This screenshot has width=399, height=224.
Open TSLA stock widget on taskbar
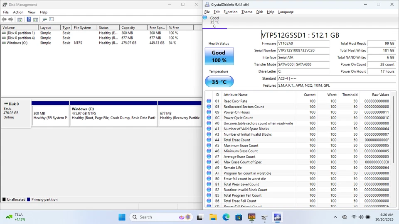pos(16,217)
